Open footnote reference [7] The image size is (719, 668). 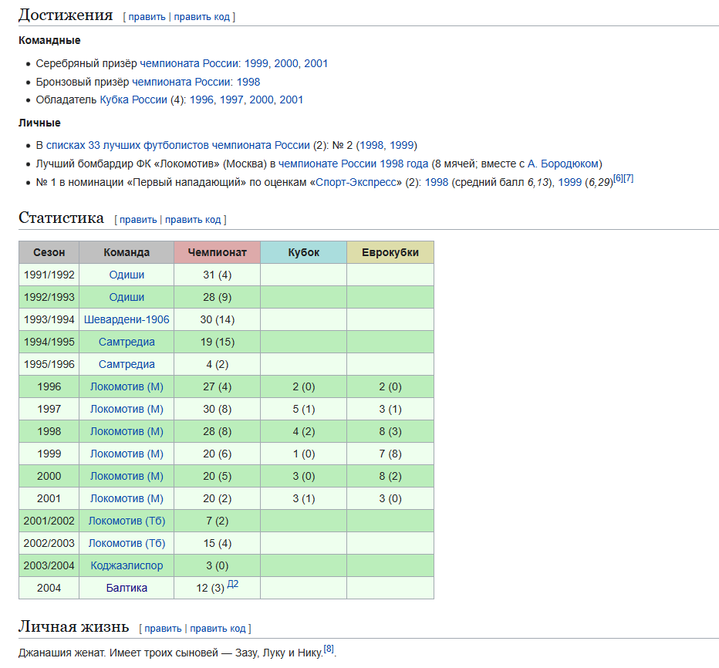pos(628,178)
